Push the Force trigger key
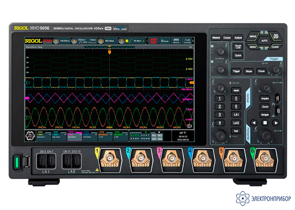Screen dimensions: 295x210 [x=261, y=71]
